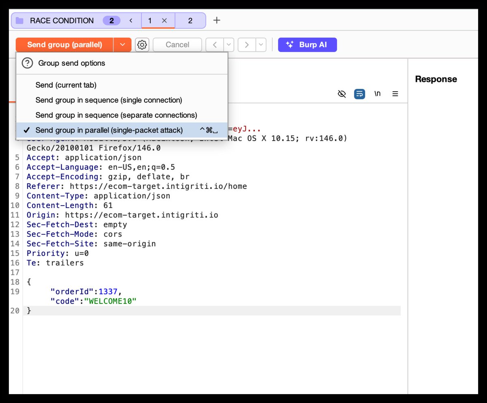Click the Accept-Encoding header line
Image resolution: width=487 pixels, height=403 pixels.
click(x=108, y=177)
